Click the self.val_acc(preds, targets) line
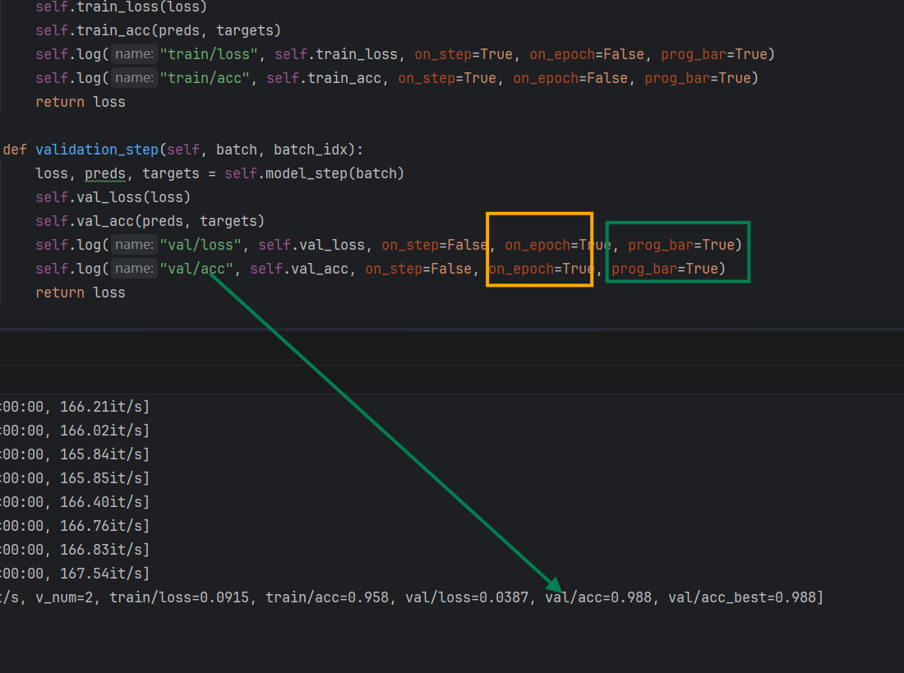 point(150,221)
